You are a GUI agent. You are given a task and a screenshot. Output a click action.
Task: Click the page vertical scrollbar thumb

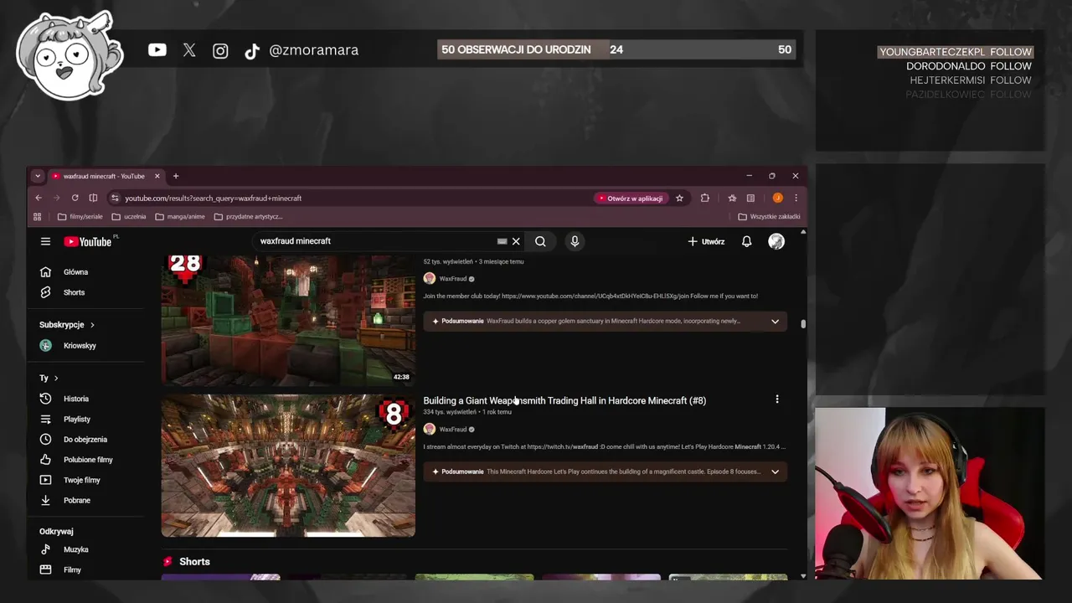[x=803, y=324]
